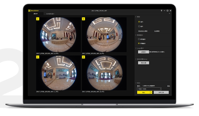
Task: Expand the arrow beside the yellow 输出 button
Action: (151, 92)
